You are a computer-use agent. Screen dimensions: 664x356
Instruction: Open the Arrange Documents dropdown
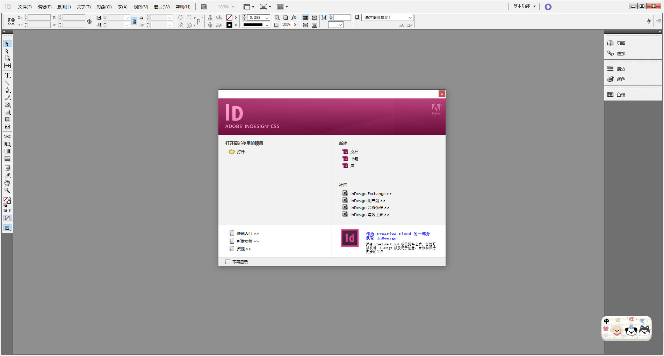pos(282,7)
